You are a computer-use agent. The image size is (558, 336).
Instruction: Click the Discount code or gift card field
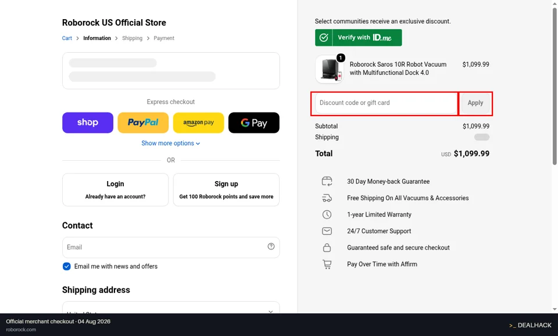coord(386,103)
